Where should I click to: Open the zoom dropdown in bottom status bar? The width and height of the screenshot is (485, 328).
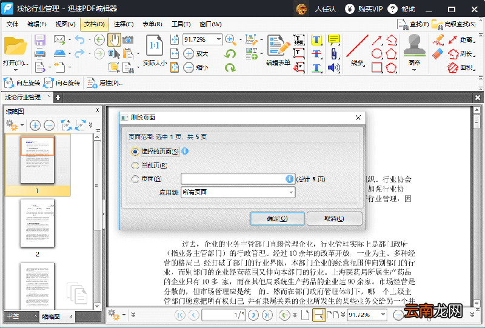pos(383,315)
